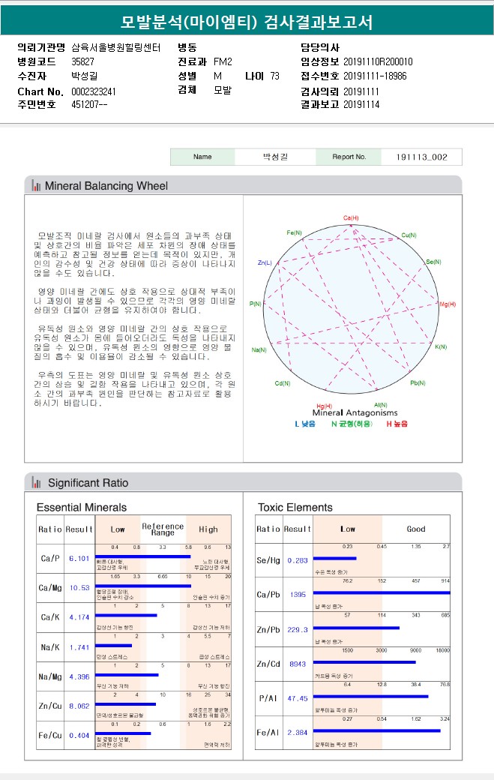Click the chart icon beside Mineral Balancing Wheel
This screenshot has height=780, width=494.
pos(36,185)
